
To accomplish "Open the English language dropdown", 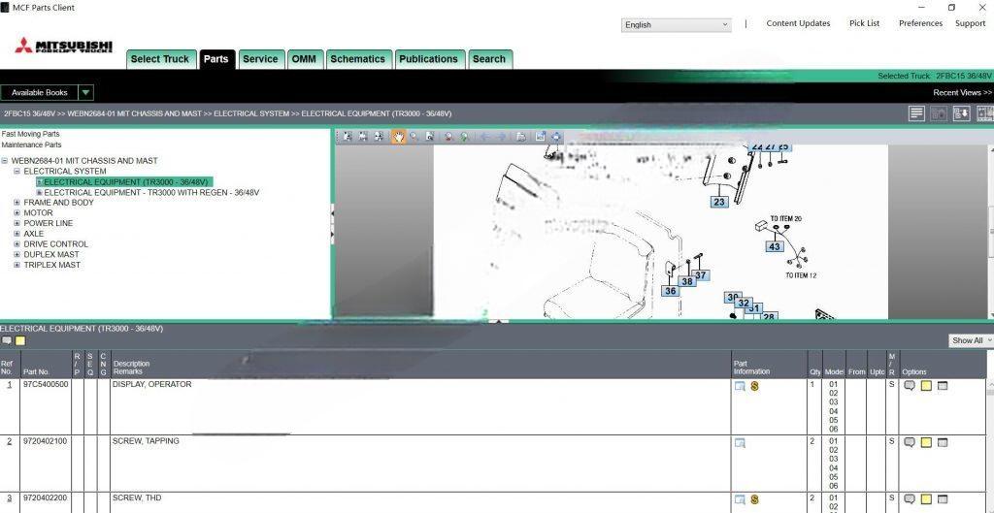I will click(x=676, y=24).
